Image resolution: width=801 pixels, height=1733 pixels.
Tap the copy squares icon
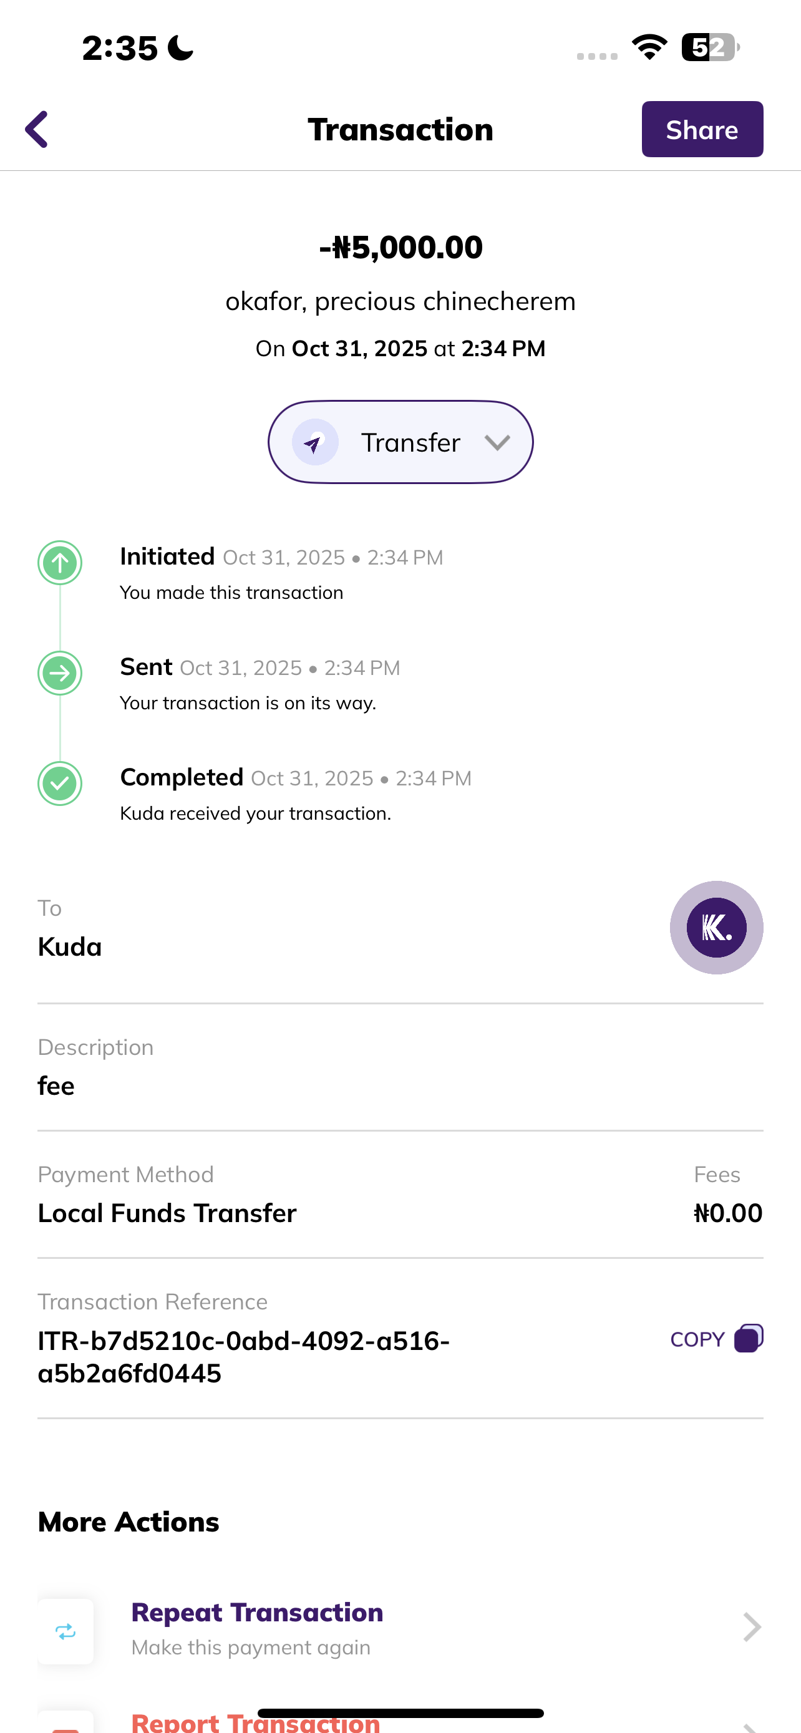click(x=749, y=1338)
